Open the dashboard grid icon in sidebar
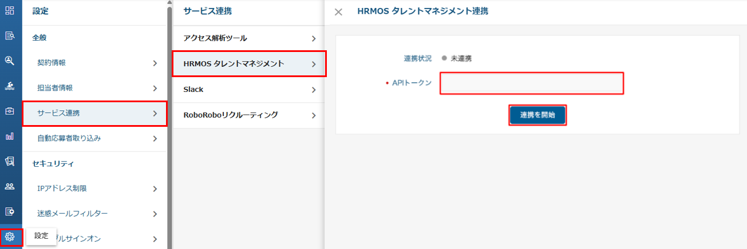The image size is (747, 249). click(x=10, y=10)
